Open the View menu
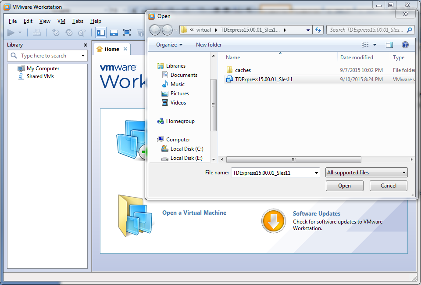 click(x=45, y=21)
